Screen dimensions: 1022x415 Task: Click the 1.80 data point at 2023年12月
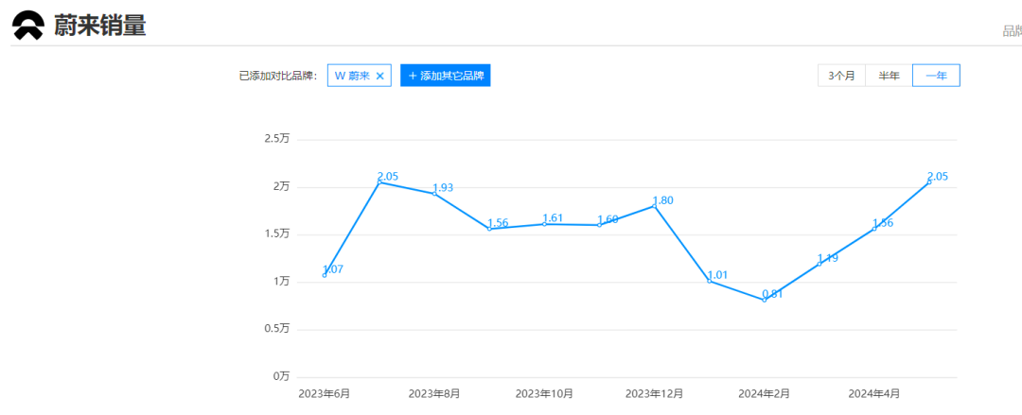654,205
